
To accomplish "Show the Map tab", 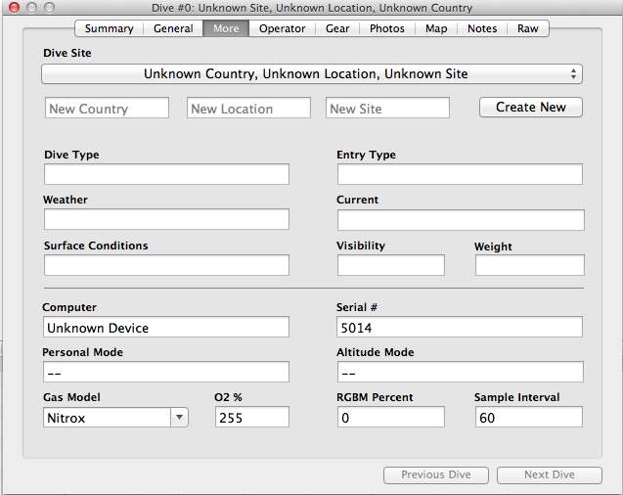I will coord(436,28).
